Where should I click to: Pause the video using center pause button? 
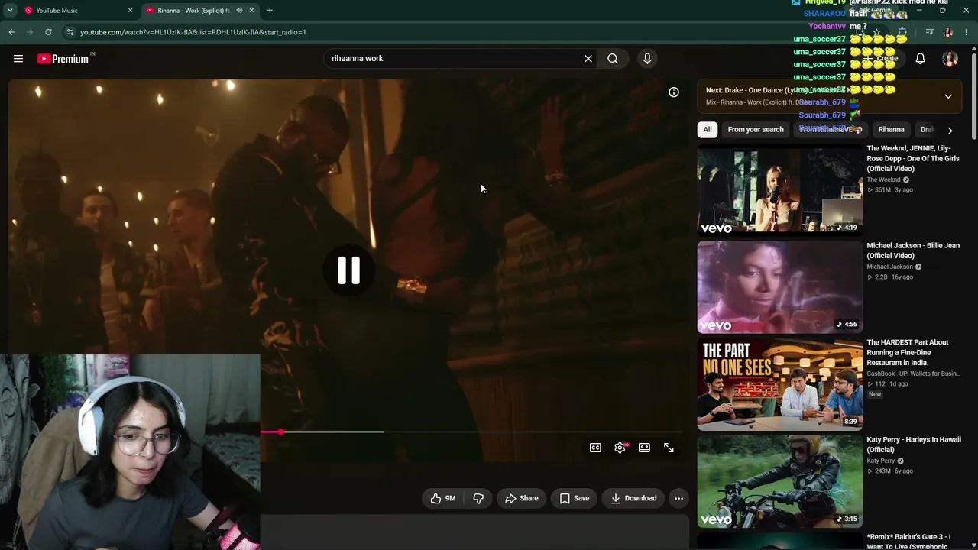pos(349,270)
